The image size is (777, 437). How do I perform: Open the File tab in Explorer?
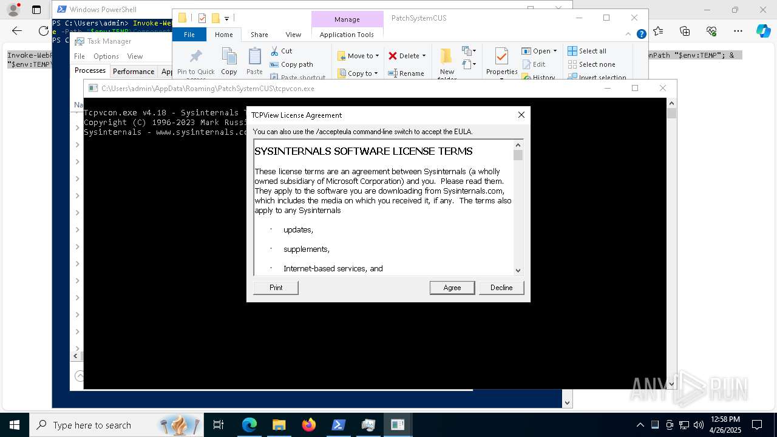(x=189, y=35)
